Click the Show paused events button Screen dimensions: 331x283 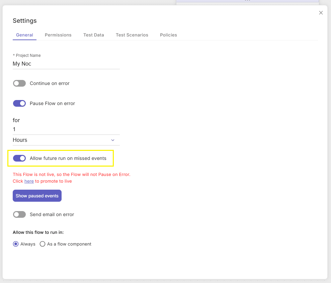[x=37, y=196]
